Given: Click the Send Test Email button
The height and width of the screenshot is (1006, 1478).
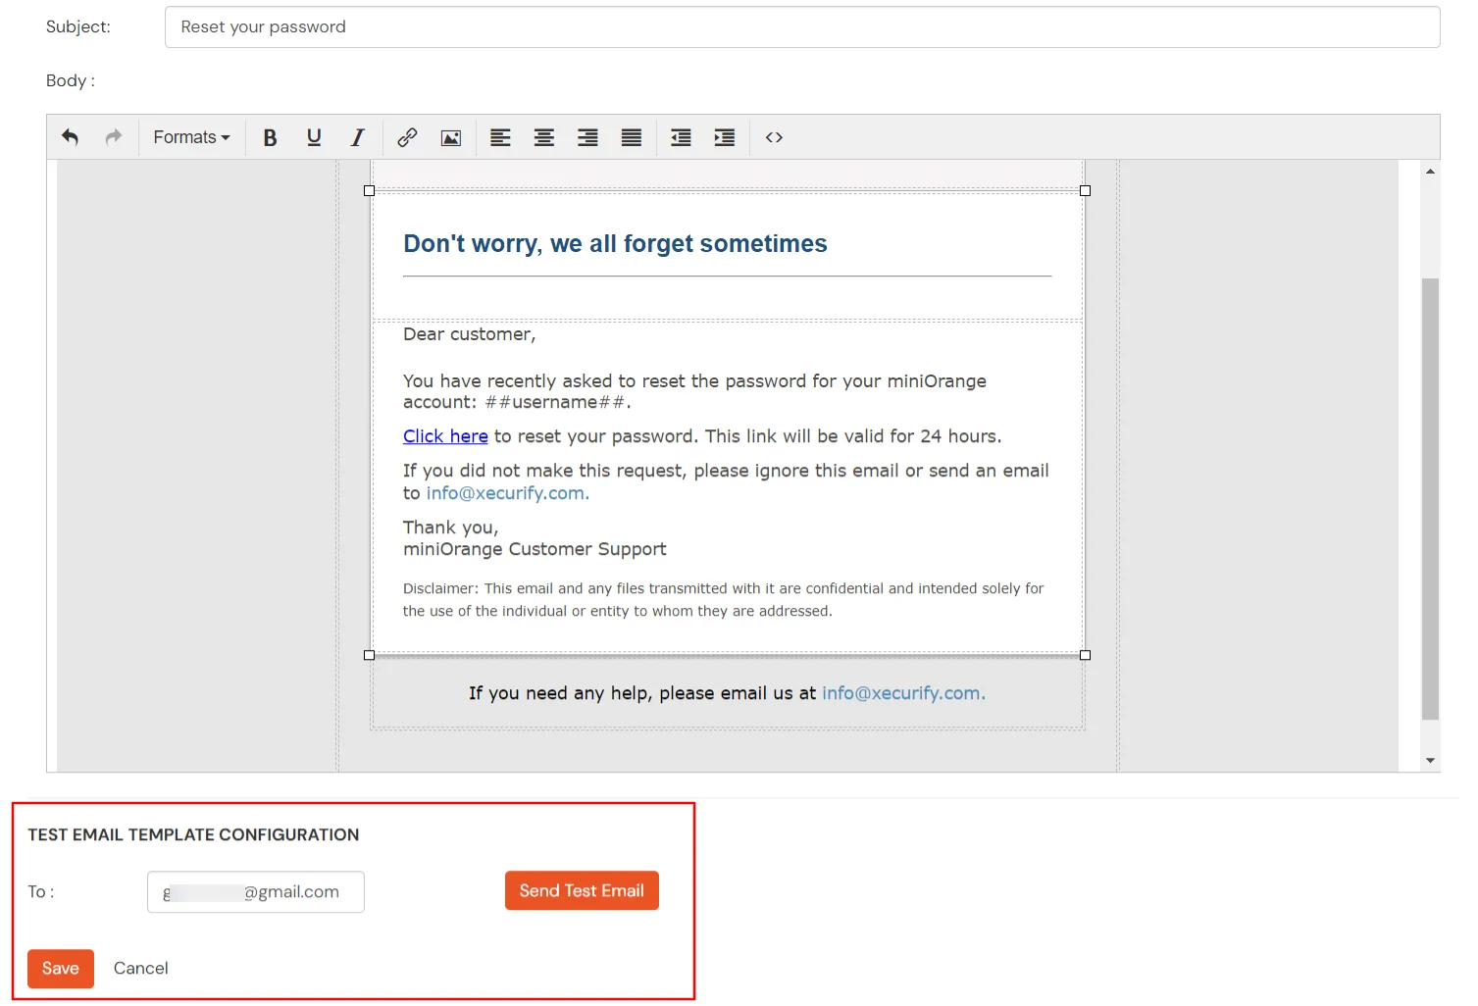Looking at the screenshot, I should (581, 890).
